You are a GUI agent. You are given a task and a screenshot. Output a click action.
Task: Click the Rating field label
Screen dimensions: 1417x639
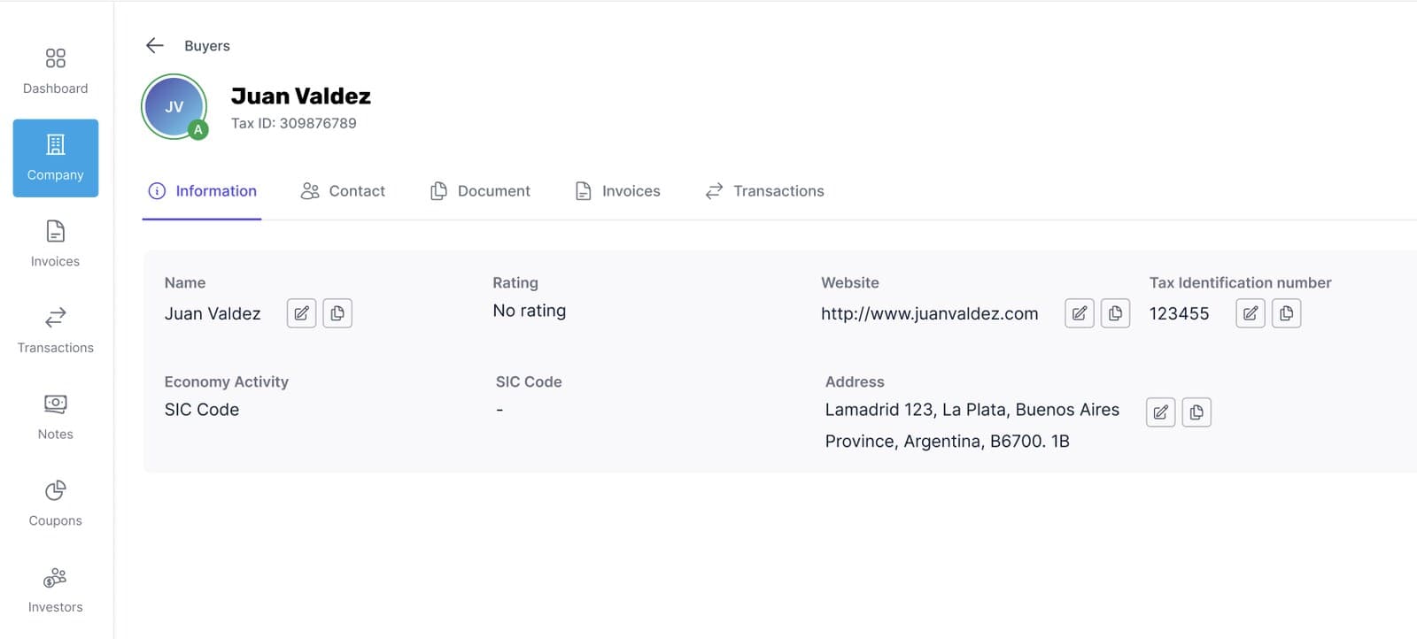[x=515, y=282]
